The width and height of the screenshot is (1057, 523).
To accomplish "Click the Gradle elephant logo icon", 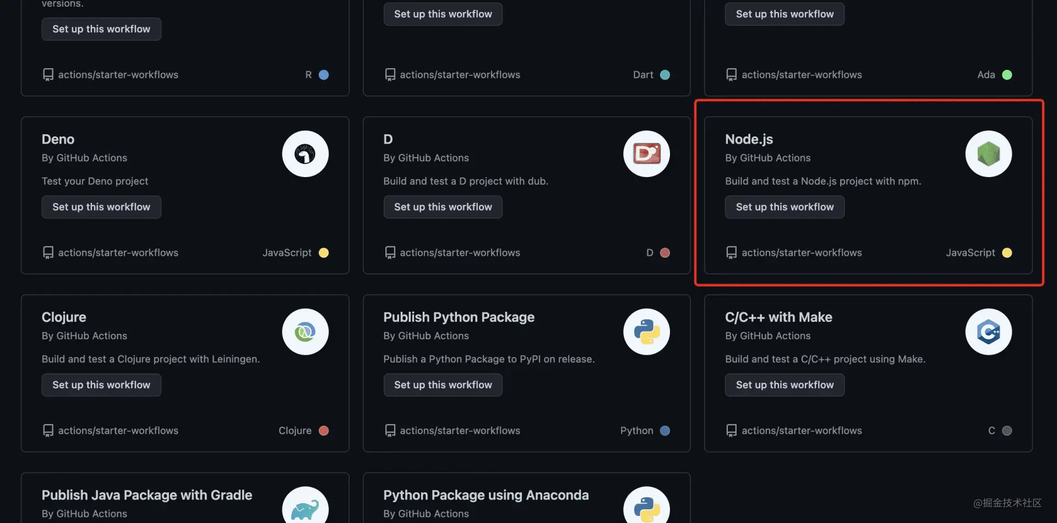I will pos(305,506).
